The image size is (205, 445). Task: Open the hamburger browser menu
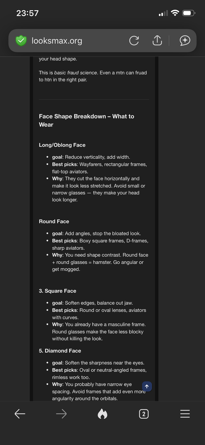(185, 414)
